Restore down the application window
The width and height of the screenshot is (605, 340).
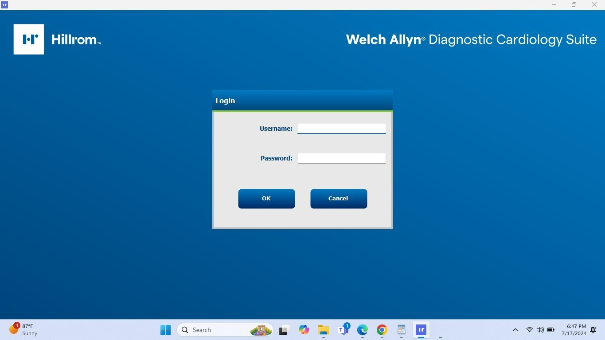click(x=574, y=5)
